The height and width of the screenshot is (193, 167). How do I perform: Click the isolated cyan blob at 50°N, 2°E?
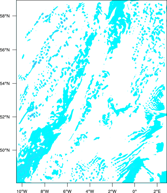pyautogui.click(x=160, y=147)
